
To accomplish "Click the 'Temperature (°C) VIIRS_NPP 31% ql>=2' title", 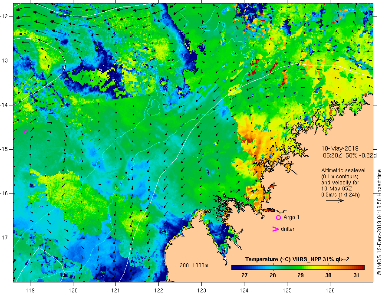I will coord(297,259).
